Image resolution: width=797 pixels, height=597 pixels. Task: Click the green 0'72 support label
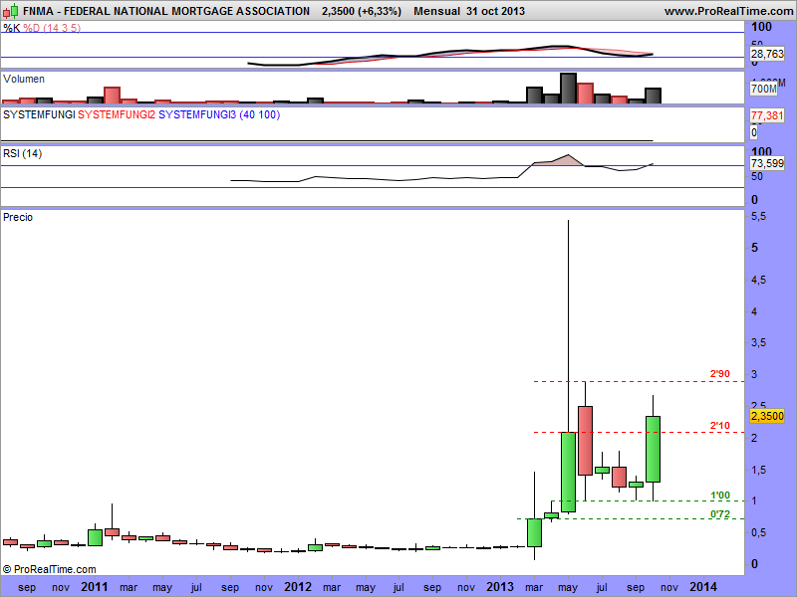pos(719,514)
